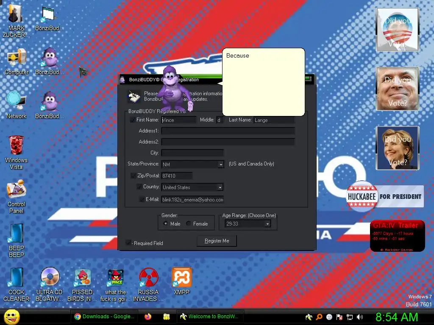
Task: Click the network tray icon
Action: coord(350,317)
